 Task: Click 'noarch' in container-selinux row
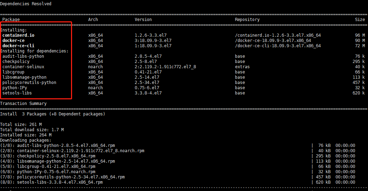tap(95, 66)
